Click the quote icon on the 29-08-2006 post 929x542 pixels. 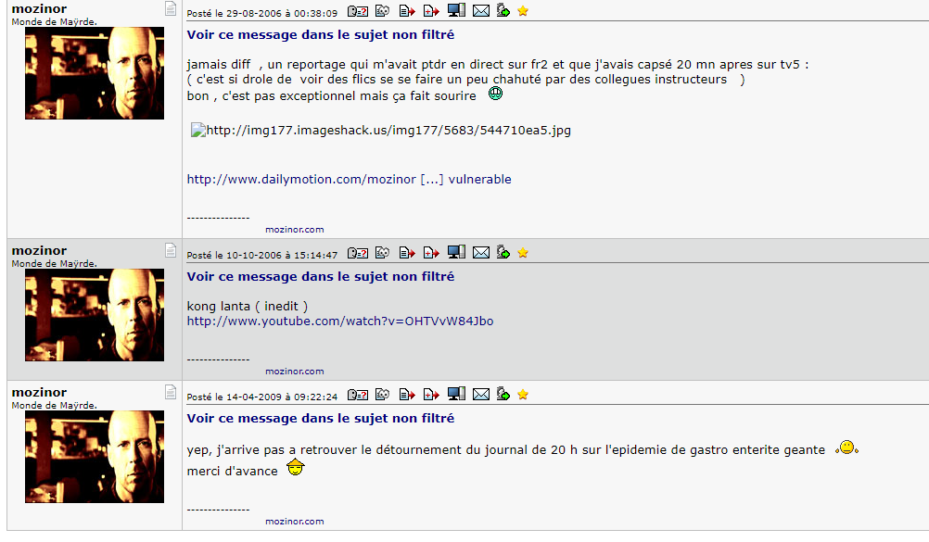pos(406,11)
